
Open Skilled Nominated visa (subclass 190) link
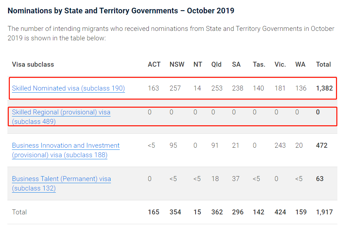point(68,88)
